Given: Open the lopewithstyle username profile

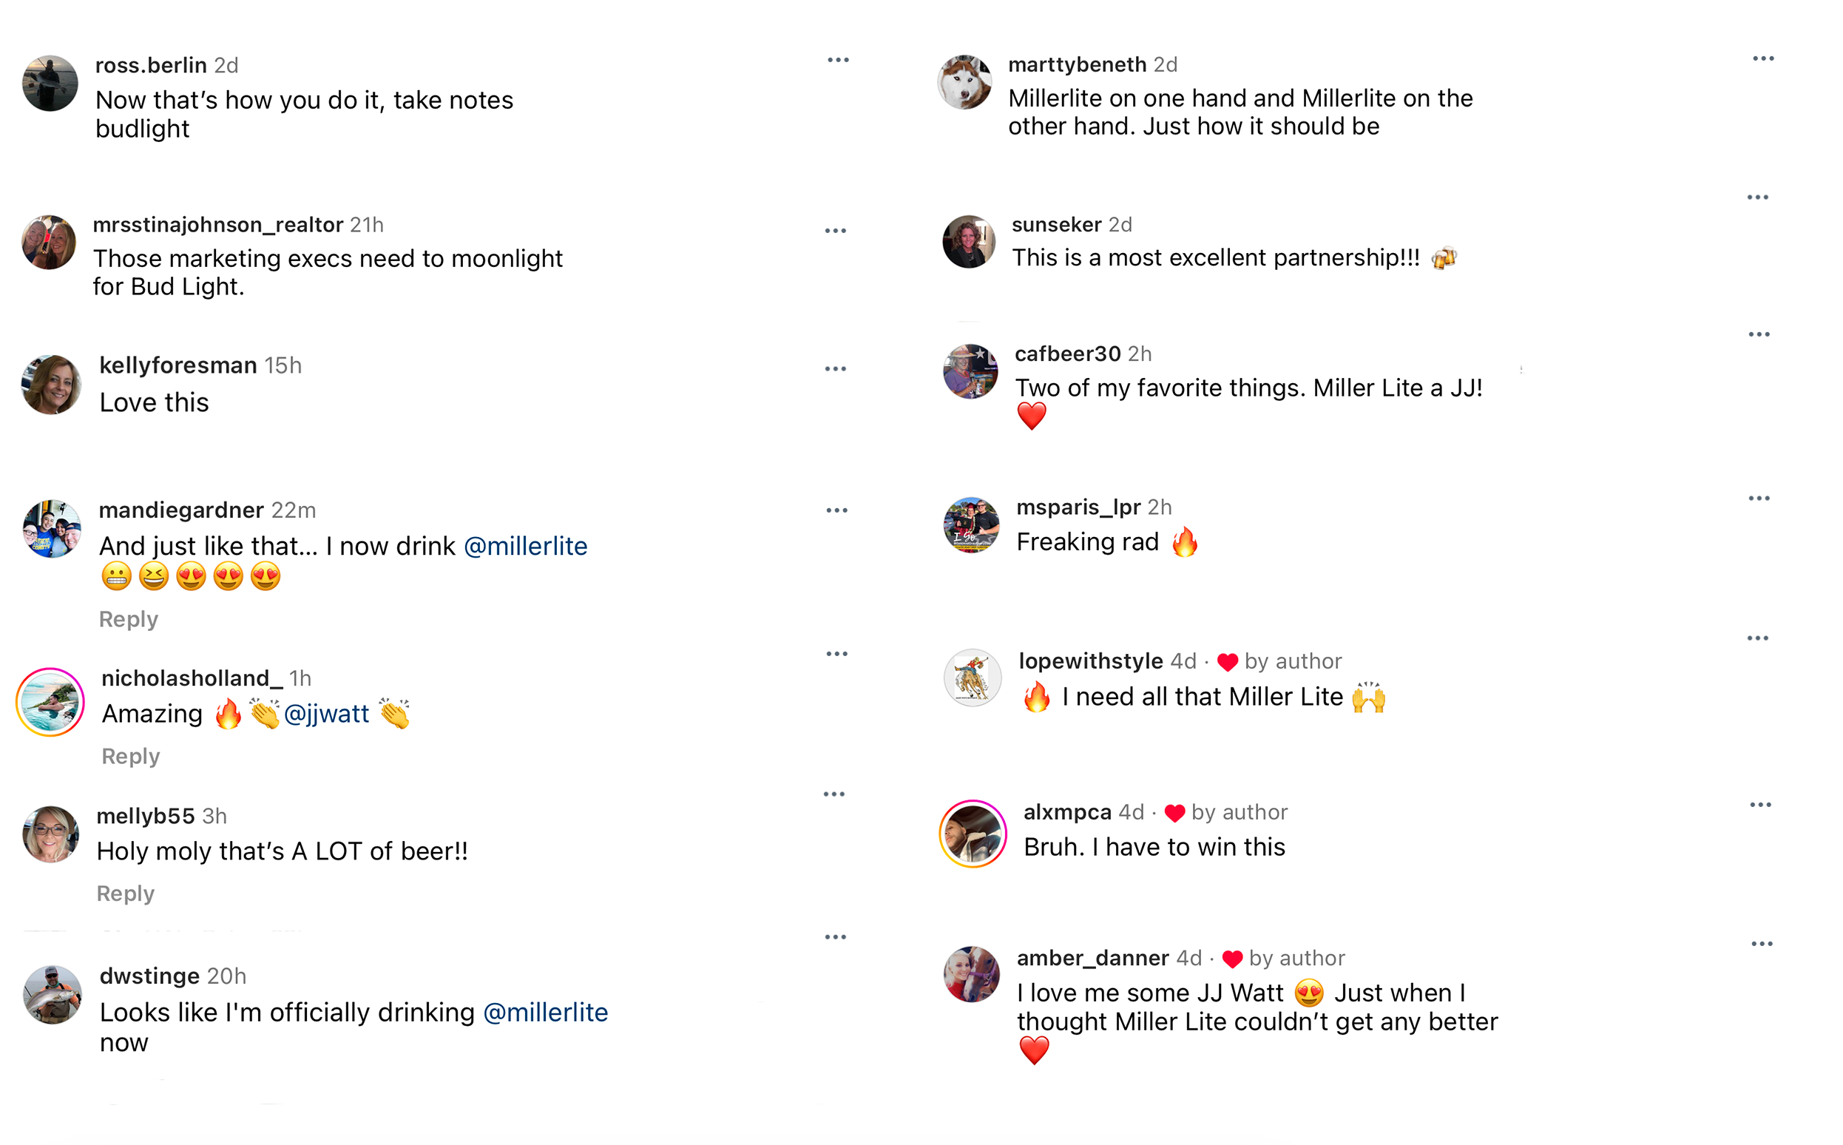Looking at the screenshot, I should click(x=1090, y=661).
